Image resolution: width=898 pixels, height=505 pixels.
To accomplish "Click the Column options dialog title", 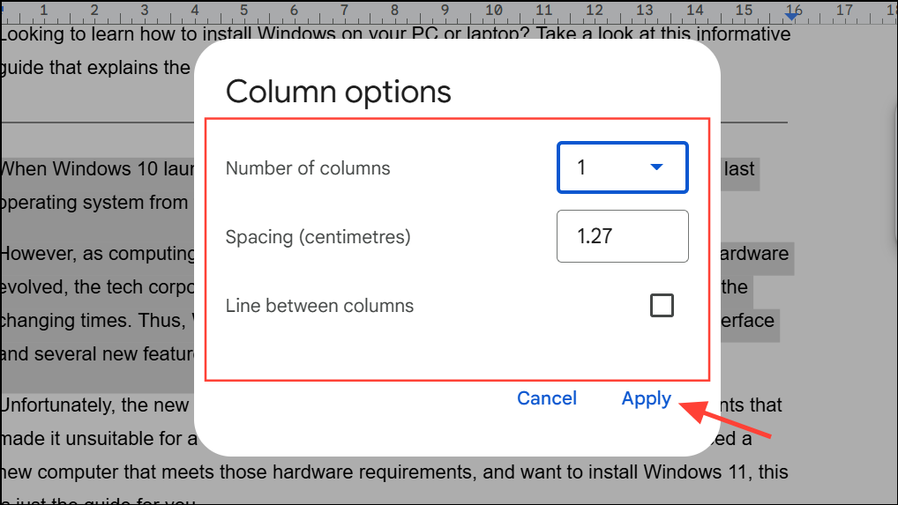I will [338, 92].
